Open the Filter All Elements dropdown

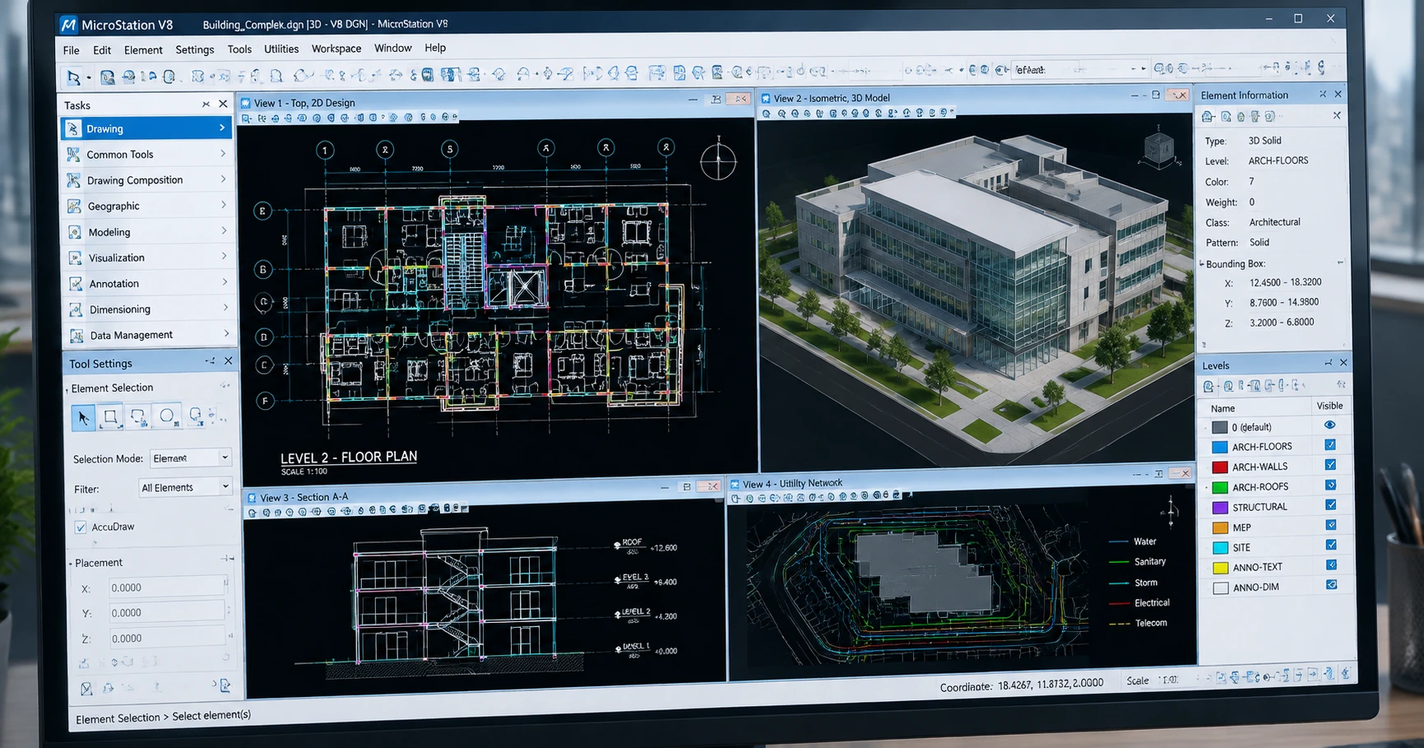[185, 487]
